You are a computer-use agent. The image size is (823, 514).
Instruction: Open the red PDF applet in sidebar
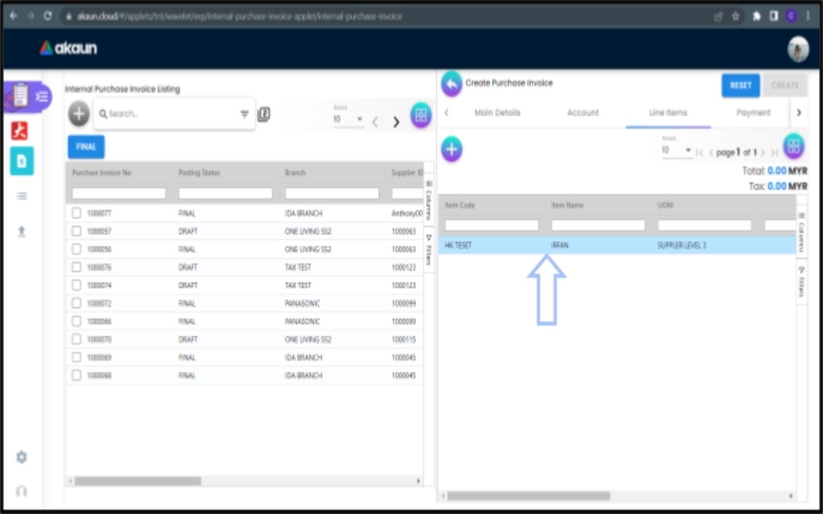(20, 131)
